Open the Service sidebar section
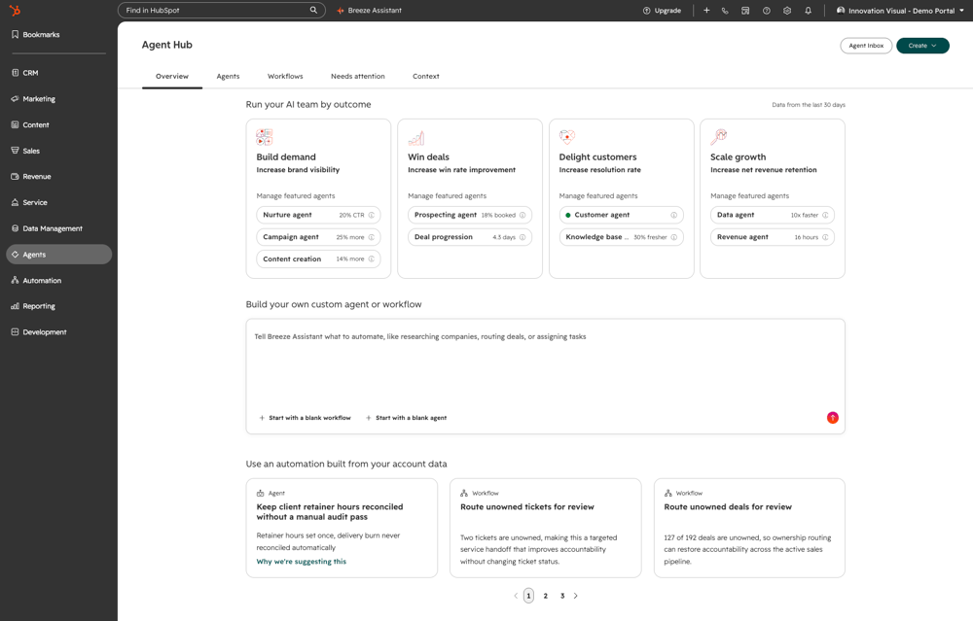973x621 pixels. click(x=29, y=203)
